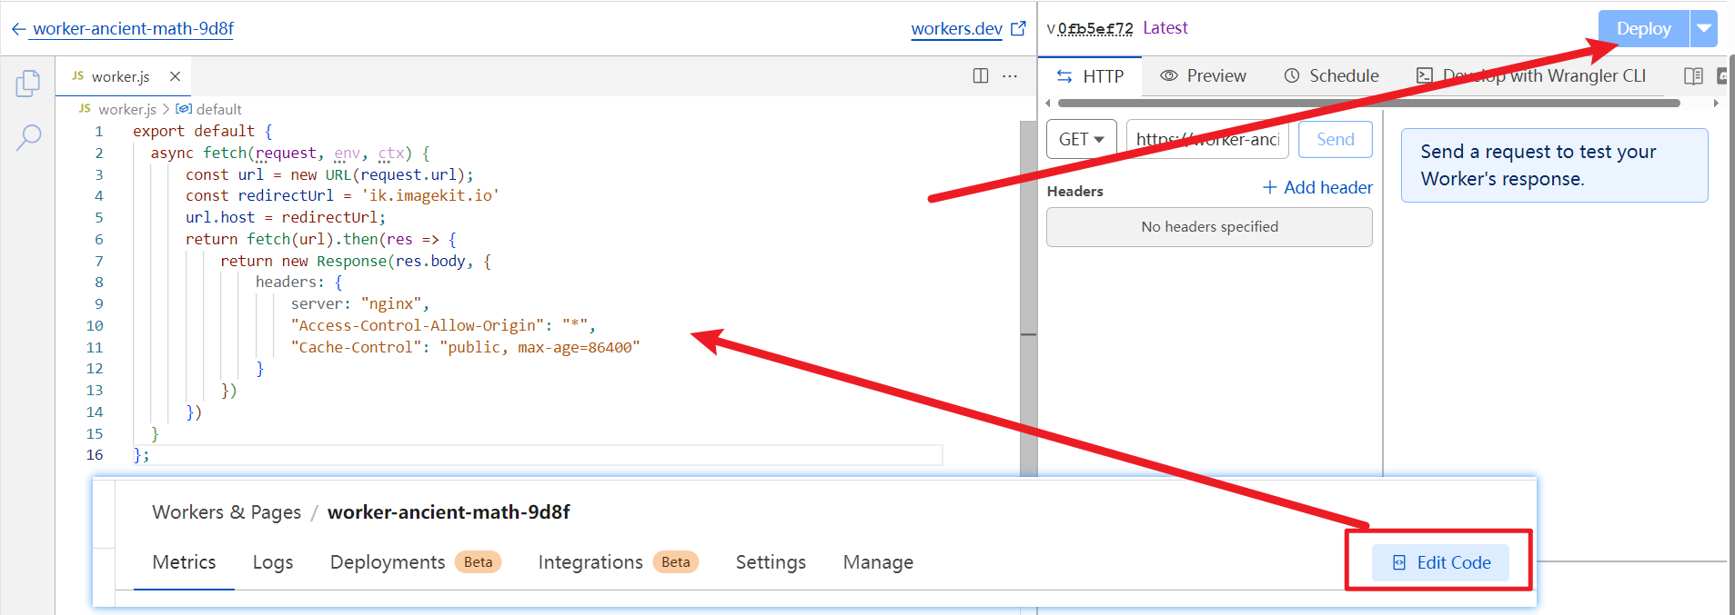Open the search icon in the sidebar
The image size is (1735, 615).
click(x=28, y=138)
